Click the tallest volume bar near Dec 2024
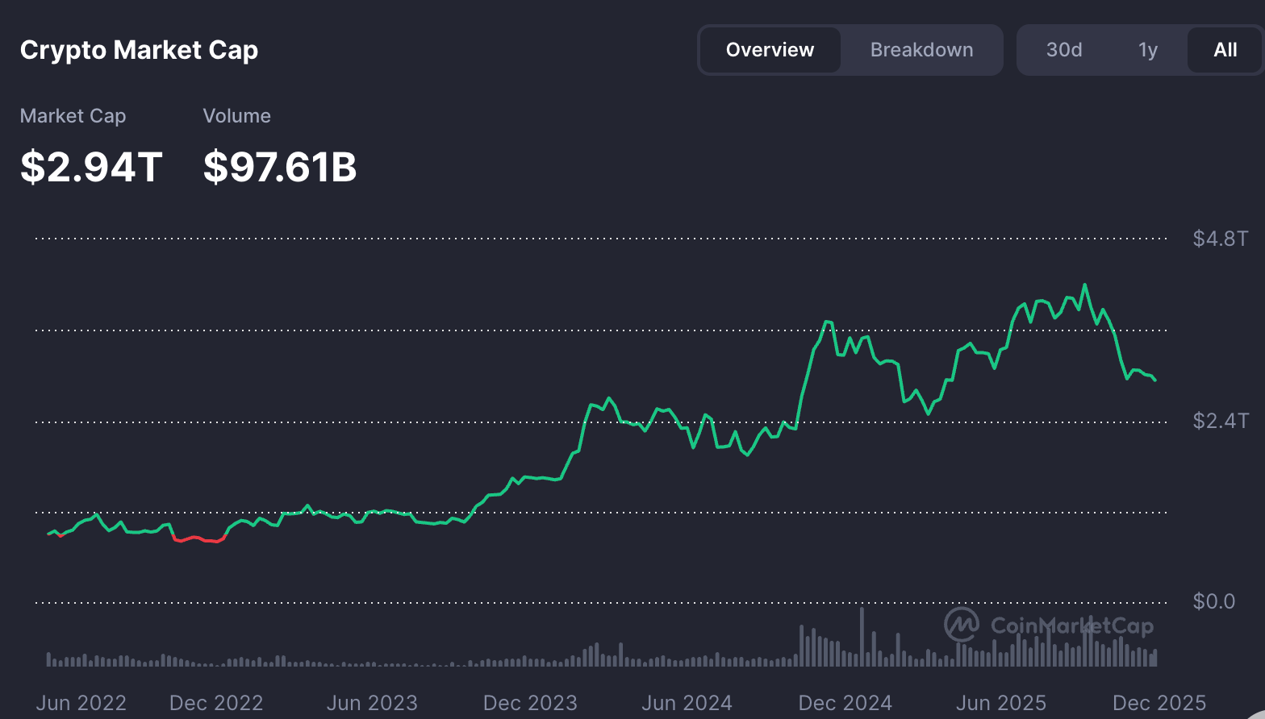1265x719 pixels. (862, 636)
